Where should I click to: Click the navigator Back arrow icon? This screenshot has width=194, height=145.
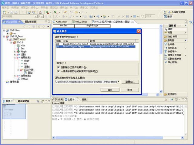point(25,26)
